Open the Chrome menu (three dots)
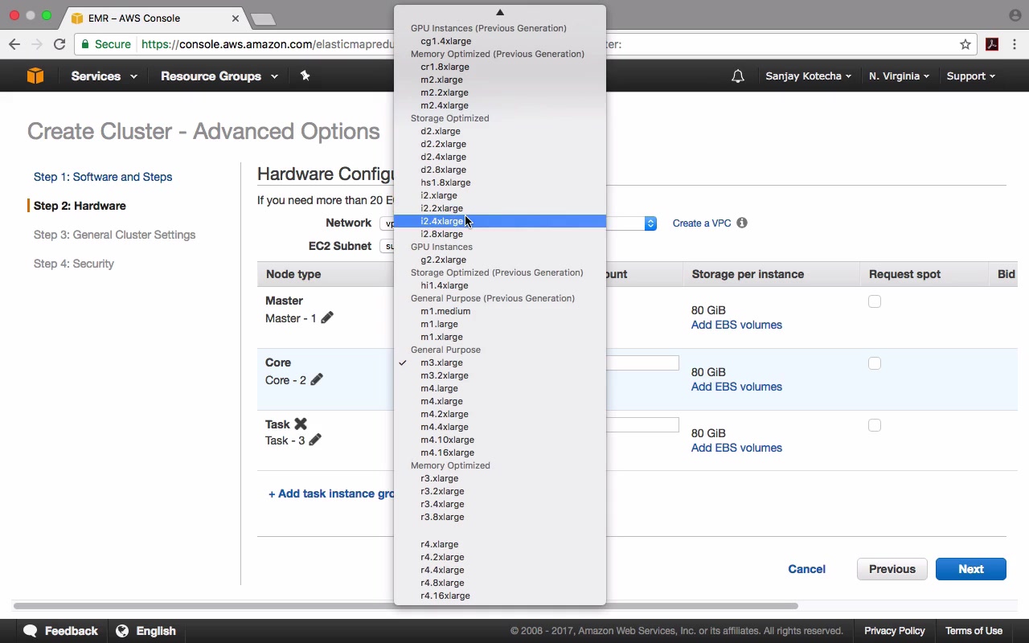1029x643 pixels. [x=1015, y=44]
